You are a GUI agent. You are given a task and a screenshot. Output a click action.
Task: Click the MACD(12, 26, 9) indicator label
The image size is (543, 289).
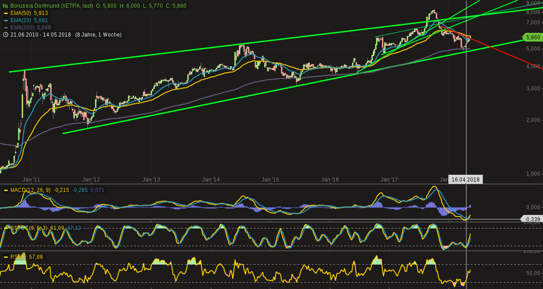point(30,190)
